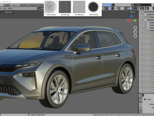The width and height of the screenshot is (154, 116).
Task: Open the Select Box dropdown
Action: pos(9,12)
